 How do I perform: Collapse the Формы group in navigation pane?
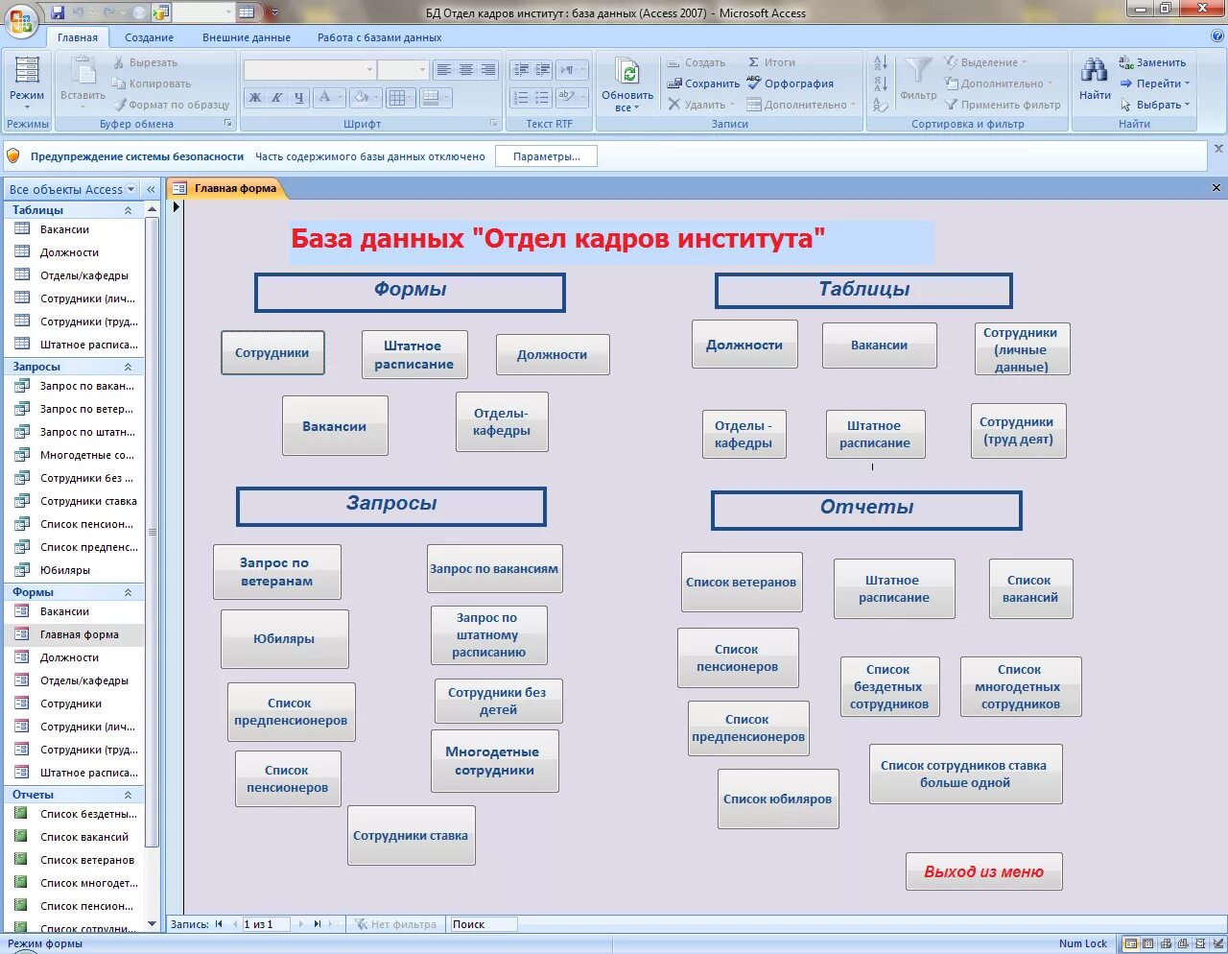[x=128, y=592]
